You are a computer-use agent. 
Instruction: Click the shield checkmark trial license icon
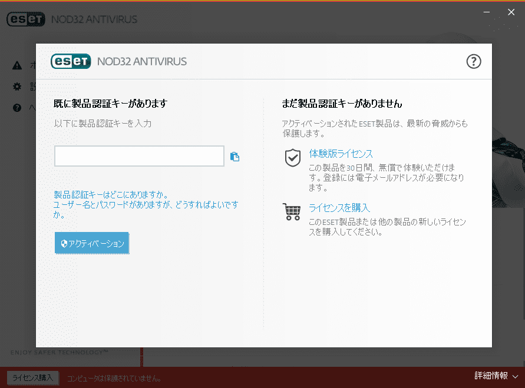tap(293, 158)
